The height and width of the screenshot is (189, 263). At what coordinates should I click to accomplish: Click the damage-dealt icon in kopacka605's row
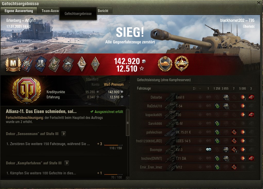point(243,115)
